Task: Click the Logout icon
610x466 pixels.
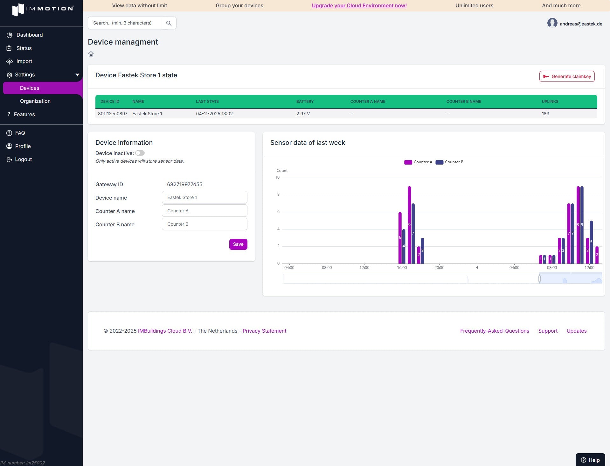Action: [x=9, y=159]
